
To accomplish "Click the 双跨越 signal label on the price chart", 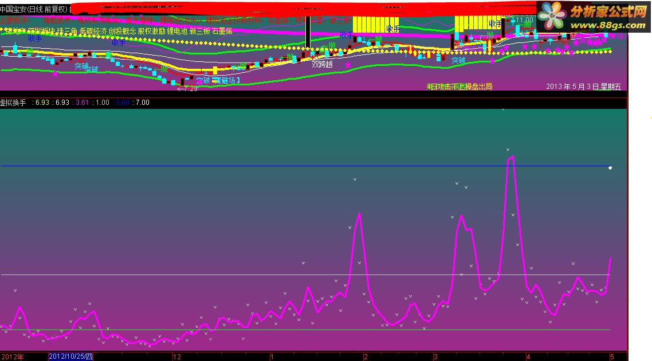I will click(x=322, y=64).
